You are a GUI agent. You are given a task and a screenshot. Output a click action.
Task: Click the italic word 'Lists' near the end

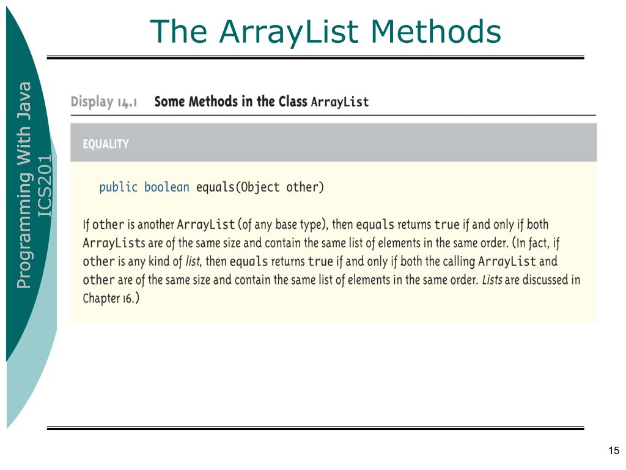[492, 280]
